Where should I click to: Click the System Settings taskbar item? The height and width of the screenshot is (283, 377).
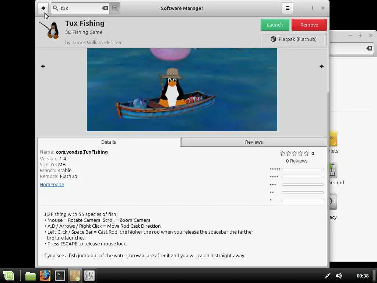[x=89, y=276]
